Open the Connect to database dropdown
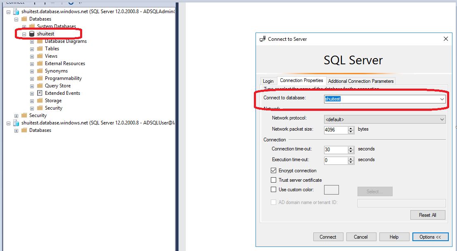The image size is (457, 251). (x=442, y=99)
